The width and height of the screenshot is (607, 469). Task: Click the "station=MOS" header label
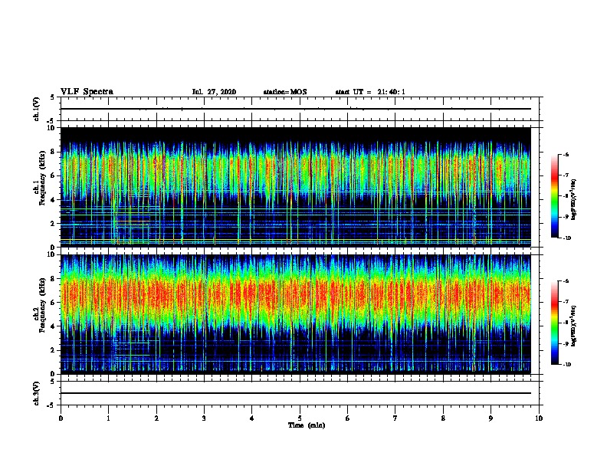tap(285, 92)
